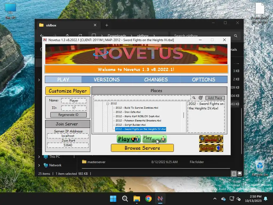Close the Novetus window
Viewport: 273px width, 205px height.
[224, 40]
